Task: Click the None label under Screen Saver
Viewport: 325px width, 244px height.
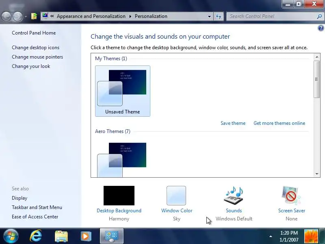Action: [291, 219]
